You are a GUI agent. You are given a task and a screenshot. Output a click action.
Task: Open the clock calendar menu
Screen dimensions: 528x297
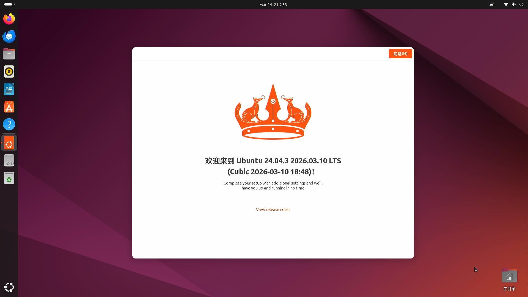pos(273,4)
